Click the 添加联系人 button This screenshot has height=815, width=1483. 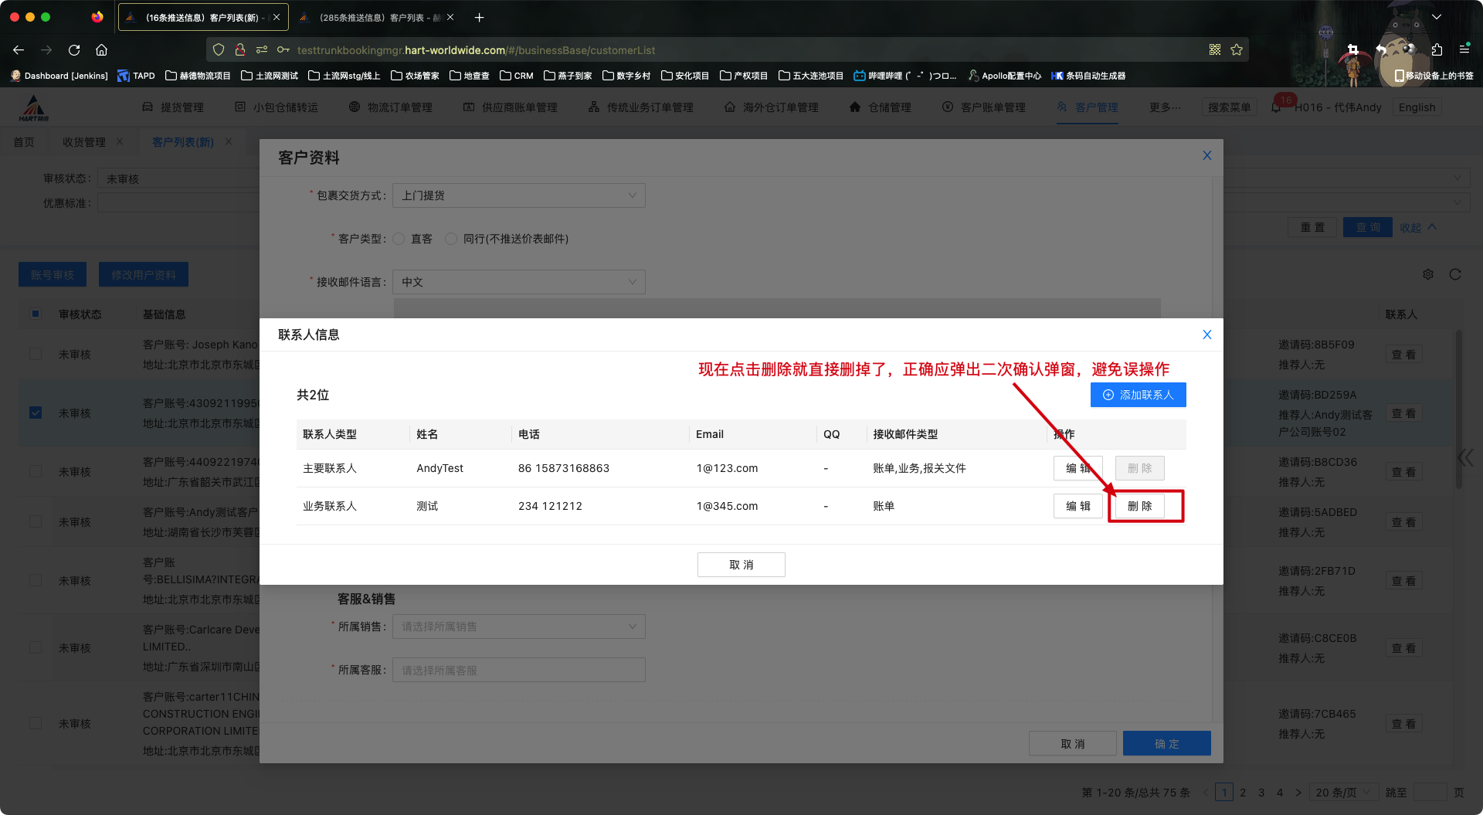1138,395
